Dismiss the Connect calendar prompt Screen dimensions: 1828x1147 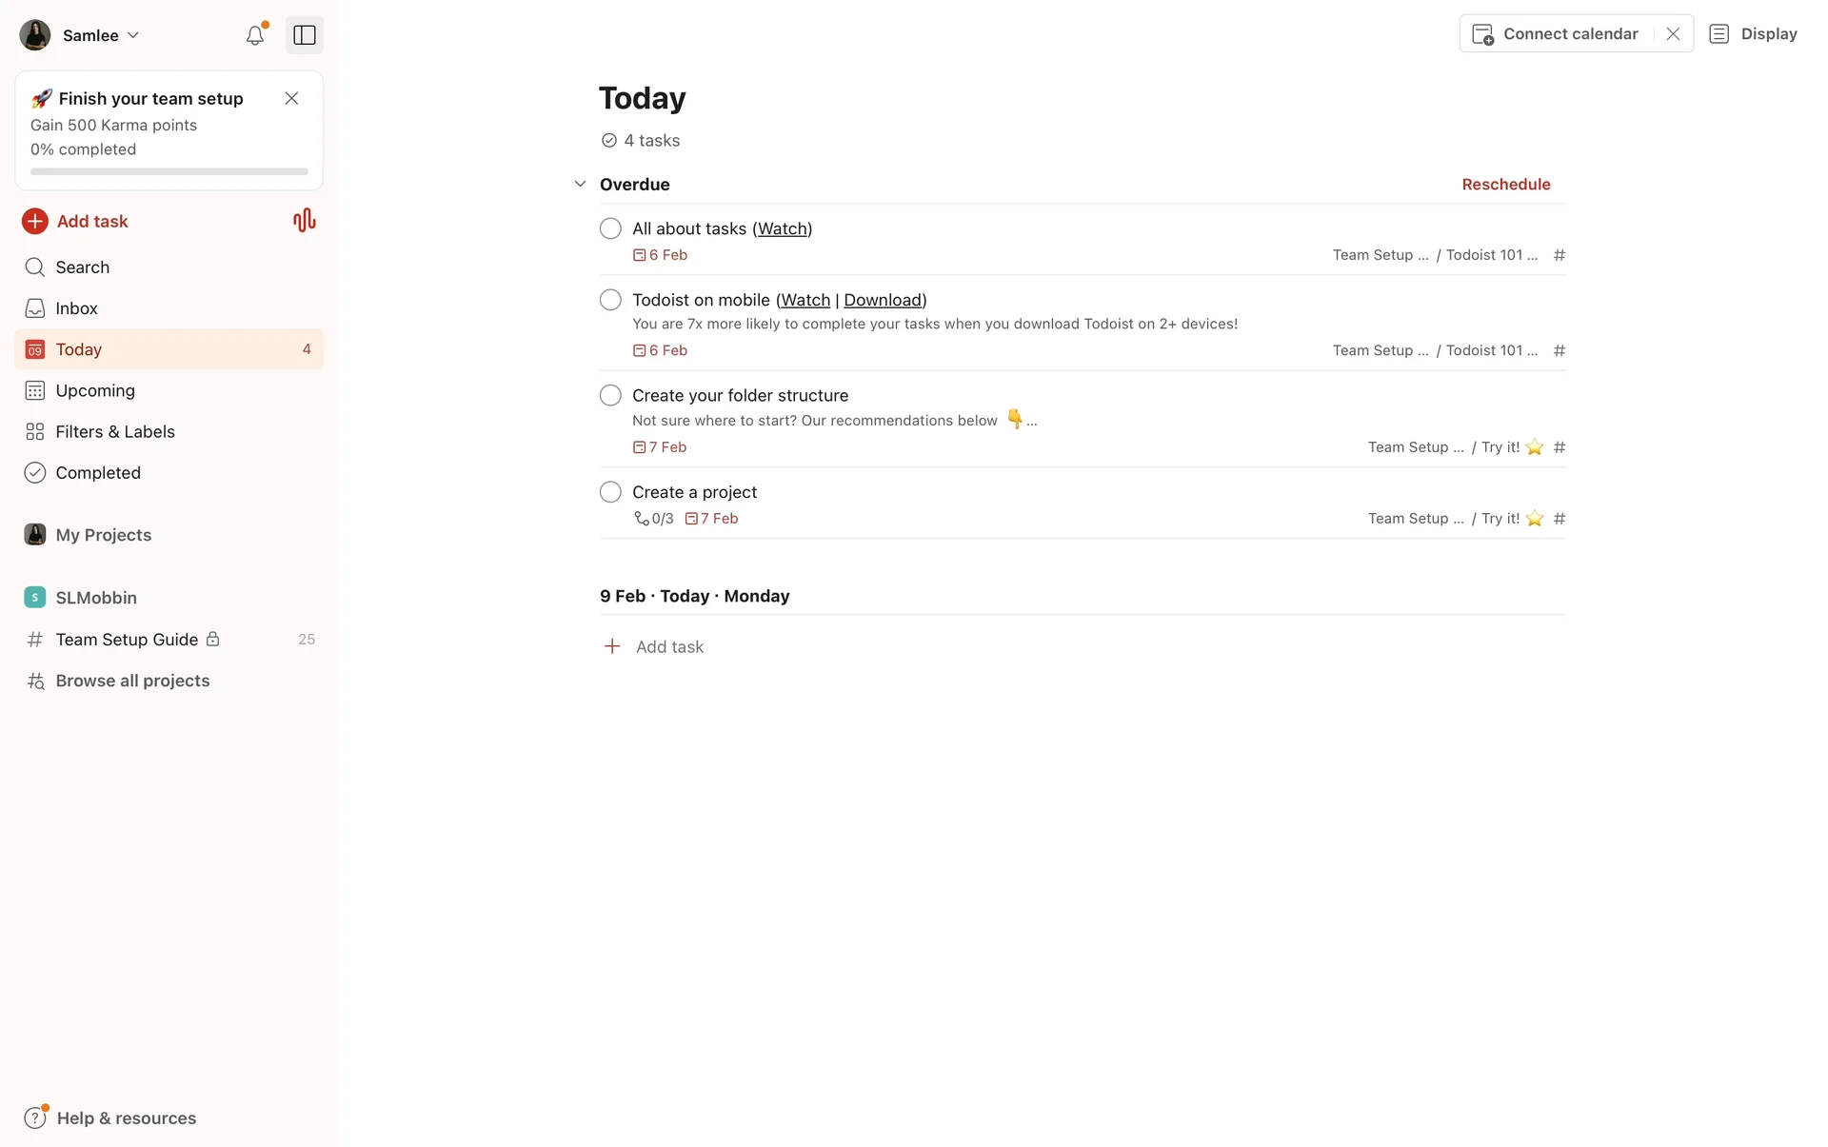[x=1673, y=34]
